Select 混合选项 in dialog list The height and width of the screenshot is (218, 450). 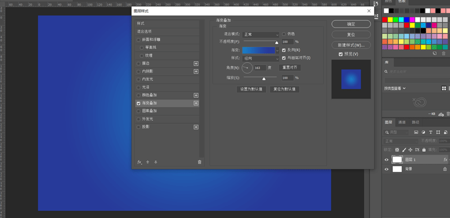coord(167,31)
